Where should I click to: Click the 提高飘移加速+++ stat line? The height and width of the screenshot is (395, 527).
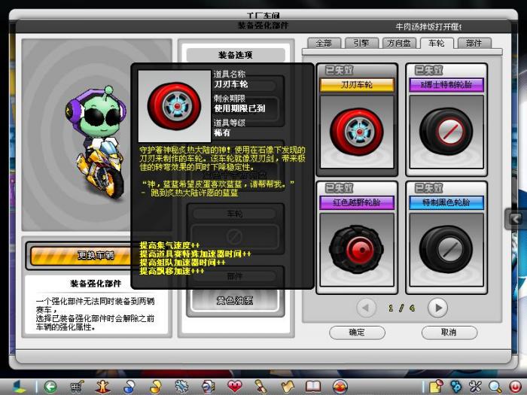coord(172,271)
